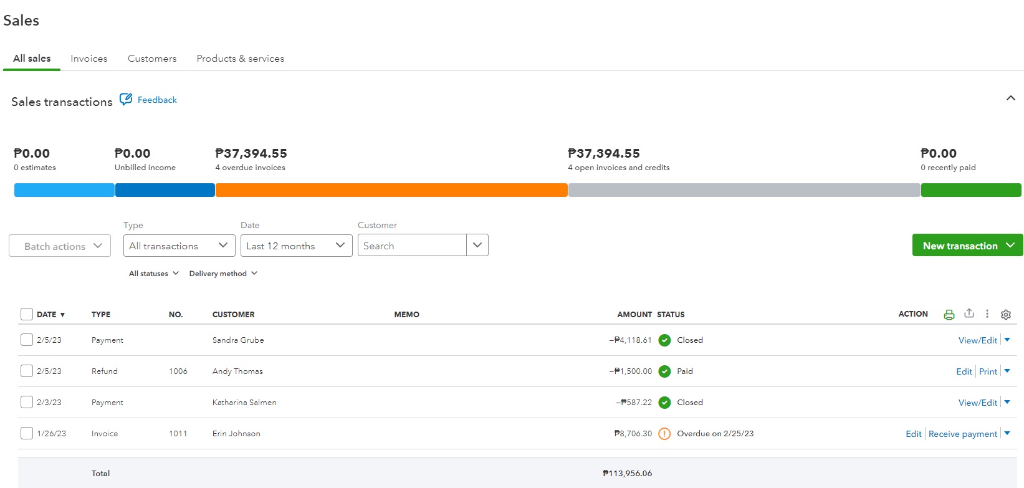Open the Batch actions dropdown
Image resolution: width=1024 pixels, height=488 pixels.
tap(60, 246)
